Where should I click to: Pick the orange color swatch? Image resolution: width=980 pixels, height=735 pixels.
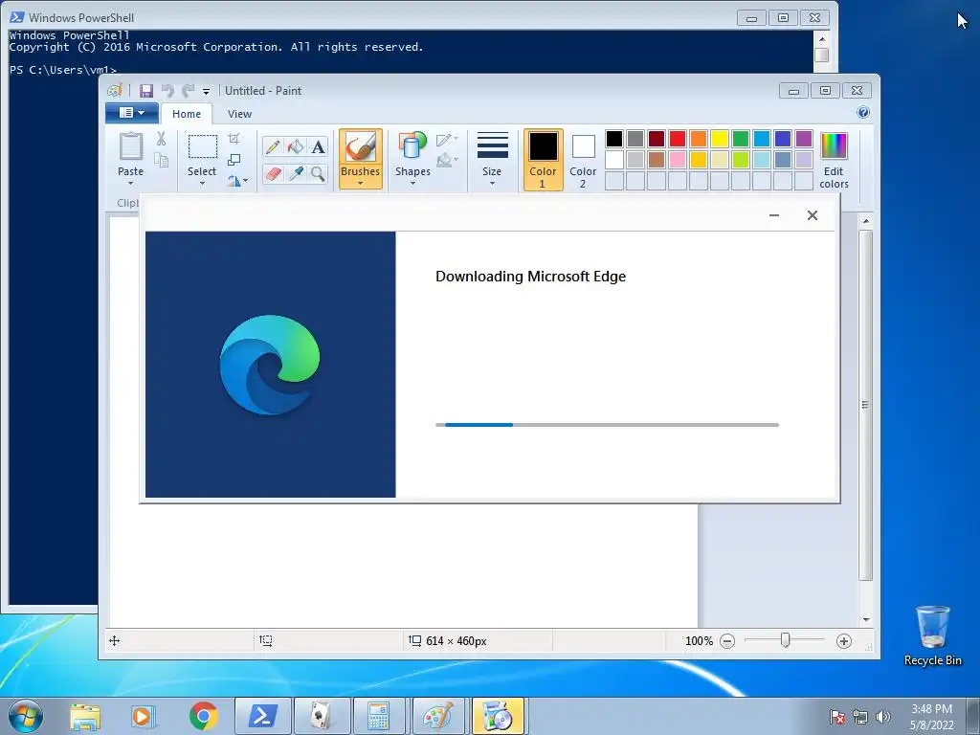click(698, 139)
